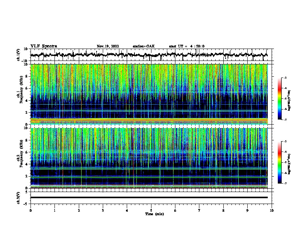Click time axis tick label "2"
Viewport: 306px width, 236px height.
coord(79,211)
